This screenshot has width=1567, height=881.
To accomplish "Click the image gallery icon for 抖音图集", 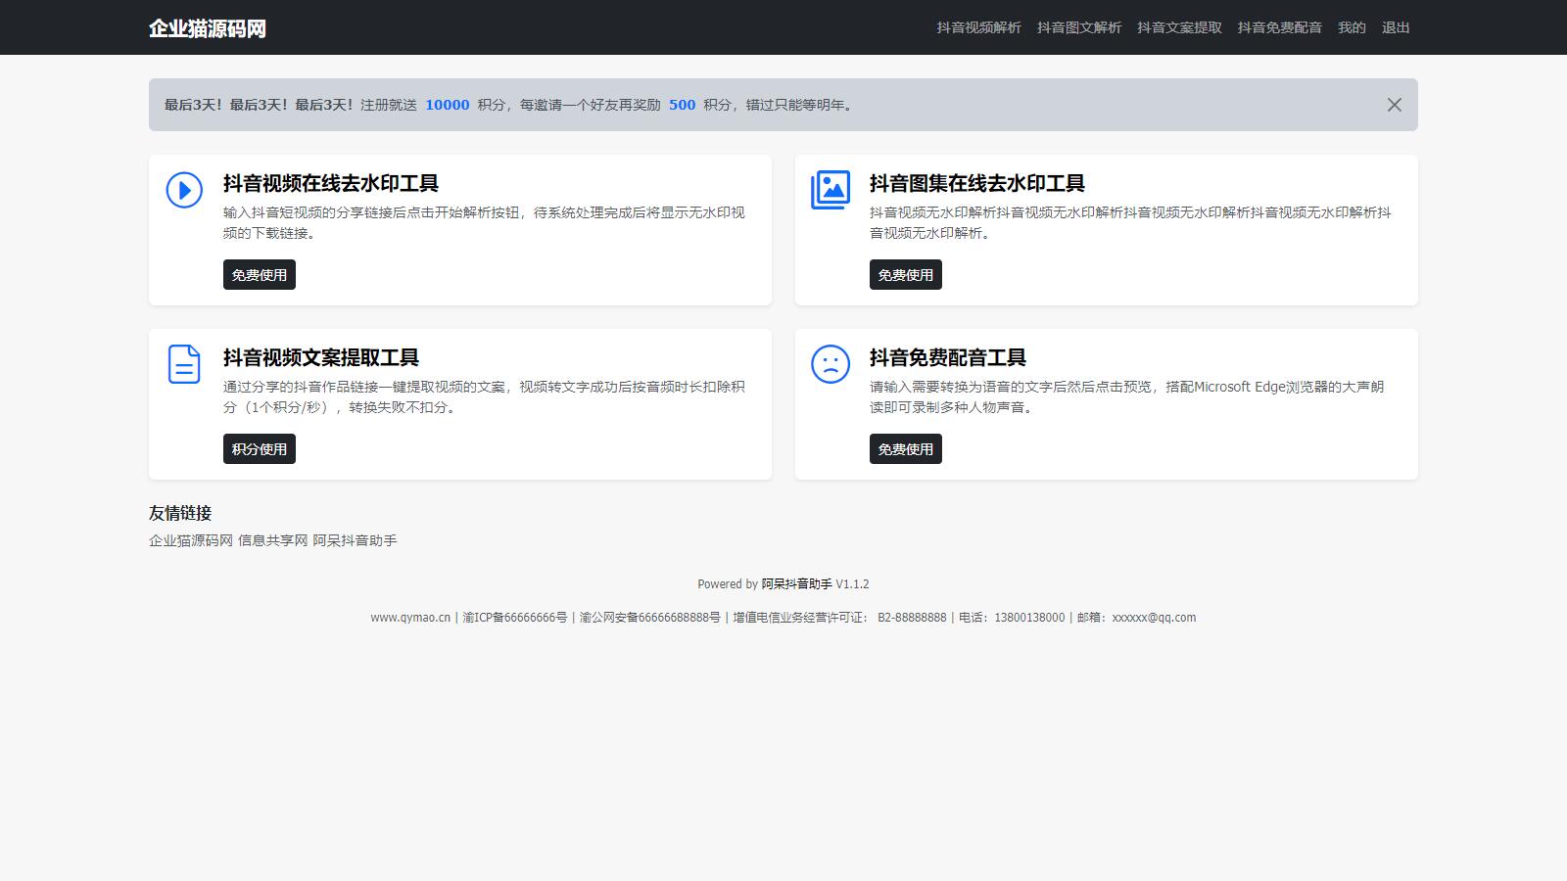I will (831, 190).
